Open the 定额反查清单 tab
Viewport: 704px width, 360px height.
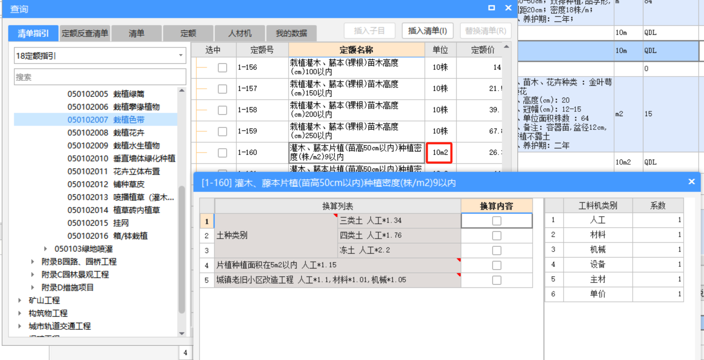click(x=85, y=33)
